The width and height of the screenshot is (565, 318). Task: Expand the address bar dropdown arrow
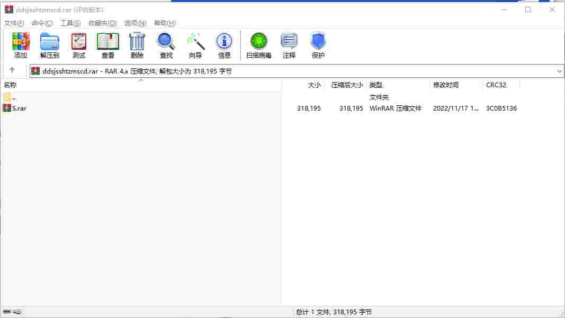[559, 71]
